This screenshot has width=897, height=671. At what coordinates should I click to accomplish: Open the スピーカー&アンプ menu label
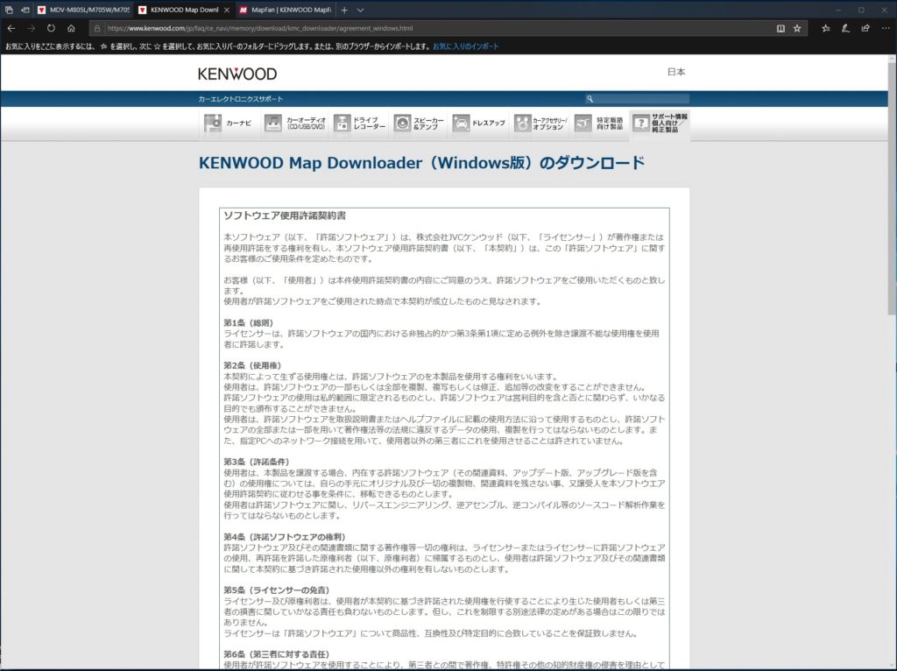coord(428,123)
